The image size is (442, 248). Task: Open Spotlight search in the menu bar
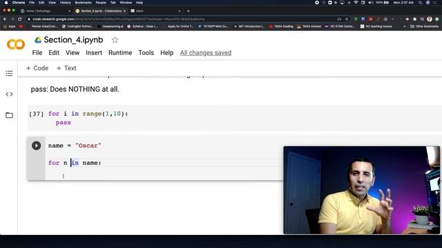tap(420, 3)
